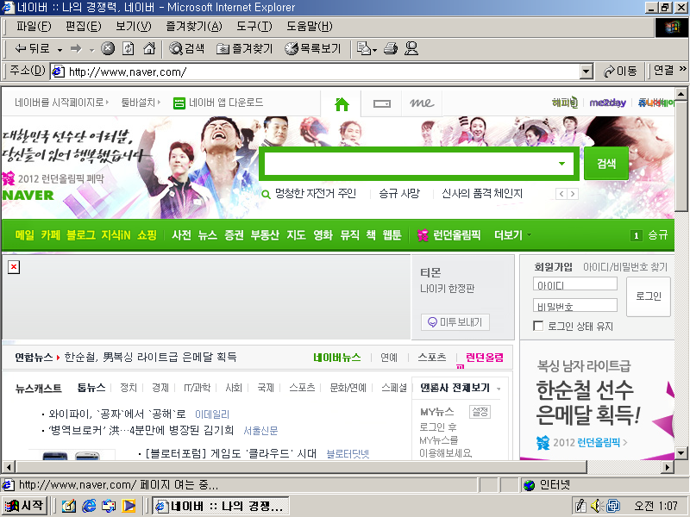Click the Forward arrow toolbar button
The height and width of the screenshot is (517, 690).
[x=76, y=48]
